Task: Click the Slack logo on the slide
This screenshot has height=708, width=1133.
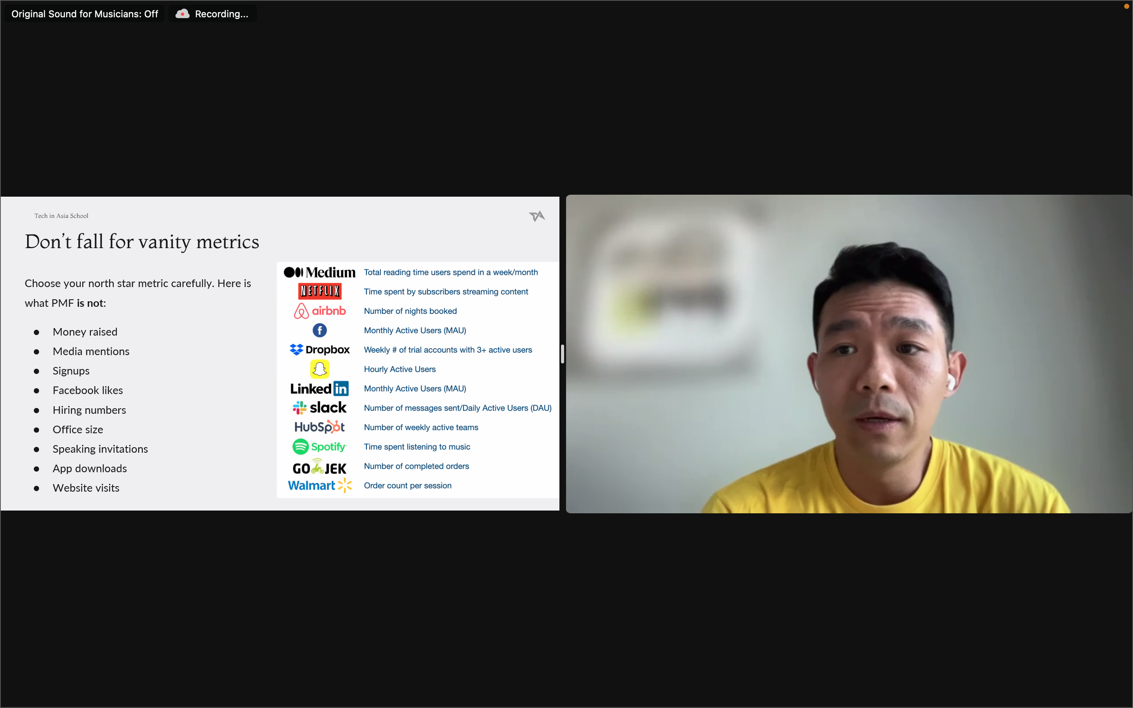Action: (320, 408)
